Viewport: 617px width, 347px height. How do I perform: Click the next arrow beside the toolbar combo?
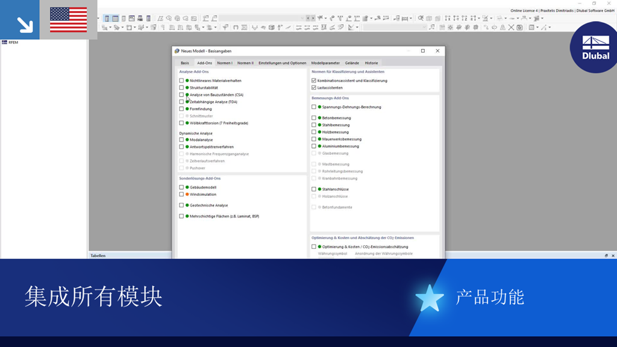[x=313, y=18]
